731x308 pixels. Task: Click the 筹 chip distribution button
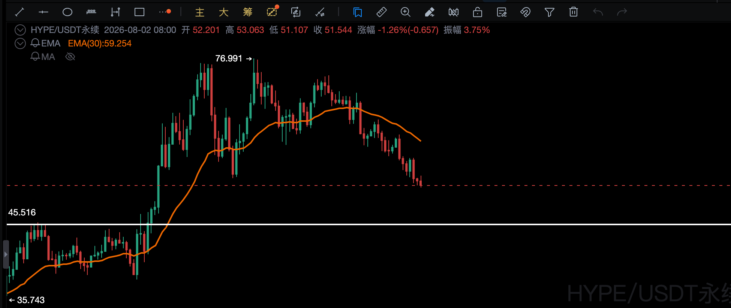click(248, 12)
